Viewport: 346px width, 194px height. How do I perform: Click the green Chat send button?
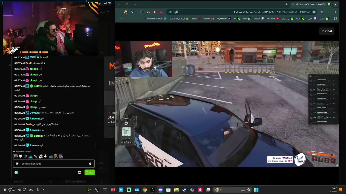89,172
